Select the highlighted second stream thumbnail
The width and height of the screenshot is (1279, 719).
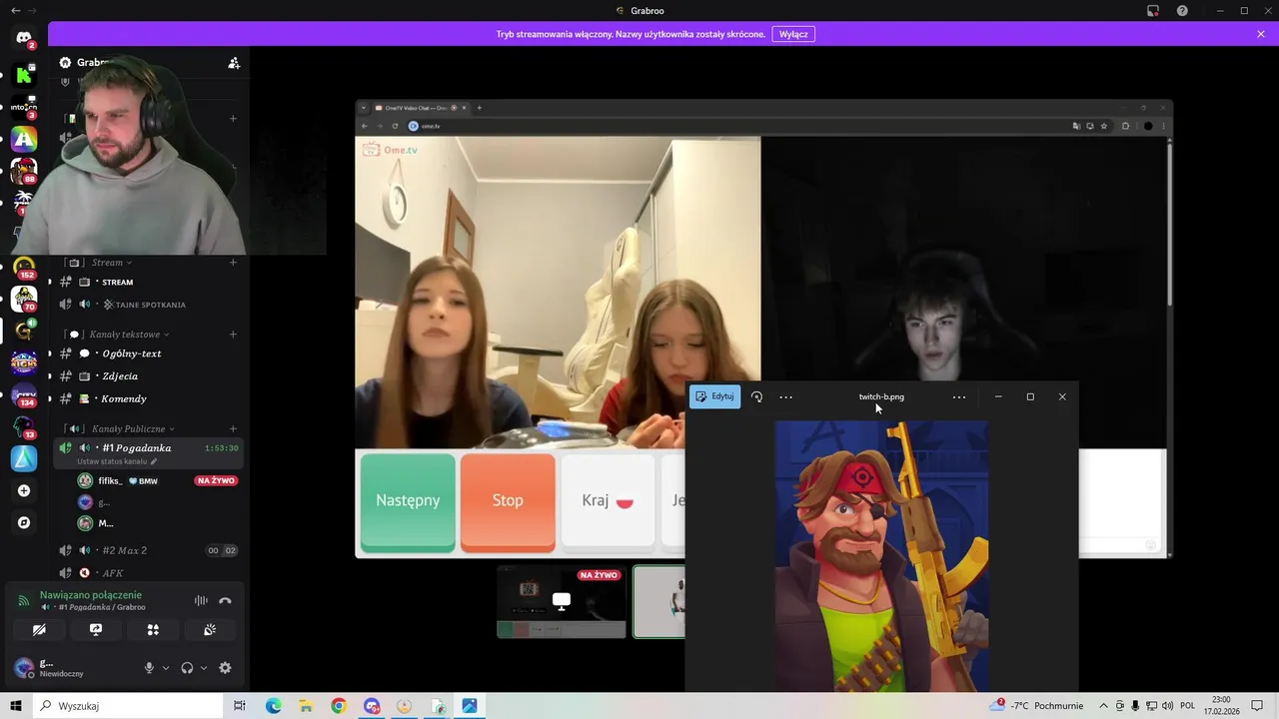point(659,602)
